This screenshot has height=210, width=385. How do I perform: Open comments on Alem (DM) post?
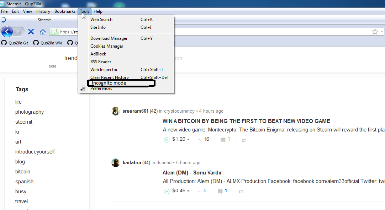222,191
